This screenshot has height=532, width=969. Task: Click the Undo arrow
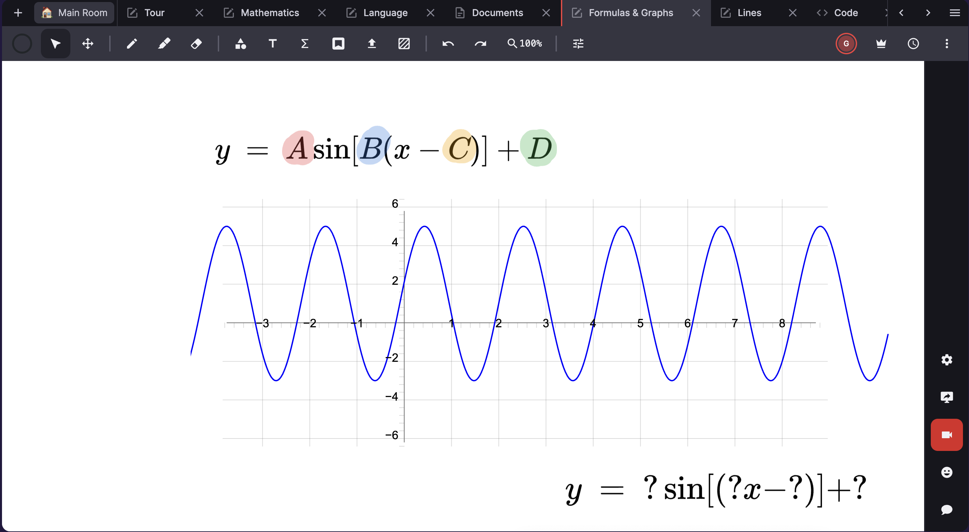coord(448,44)
